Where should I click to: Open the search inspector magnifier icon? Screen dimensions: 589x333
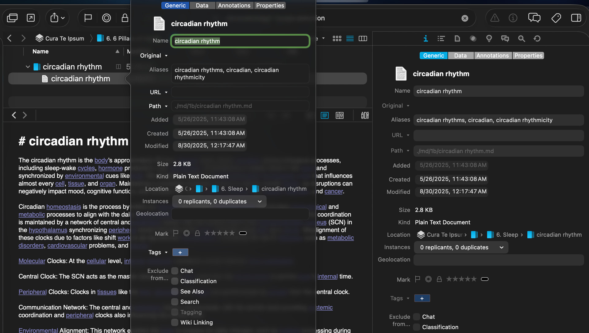(x=521, y=38)
